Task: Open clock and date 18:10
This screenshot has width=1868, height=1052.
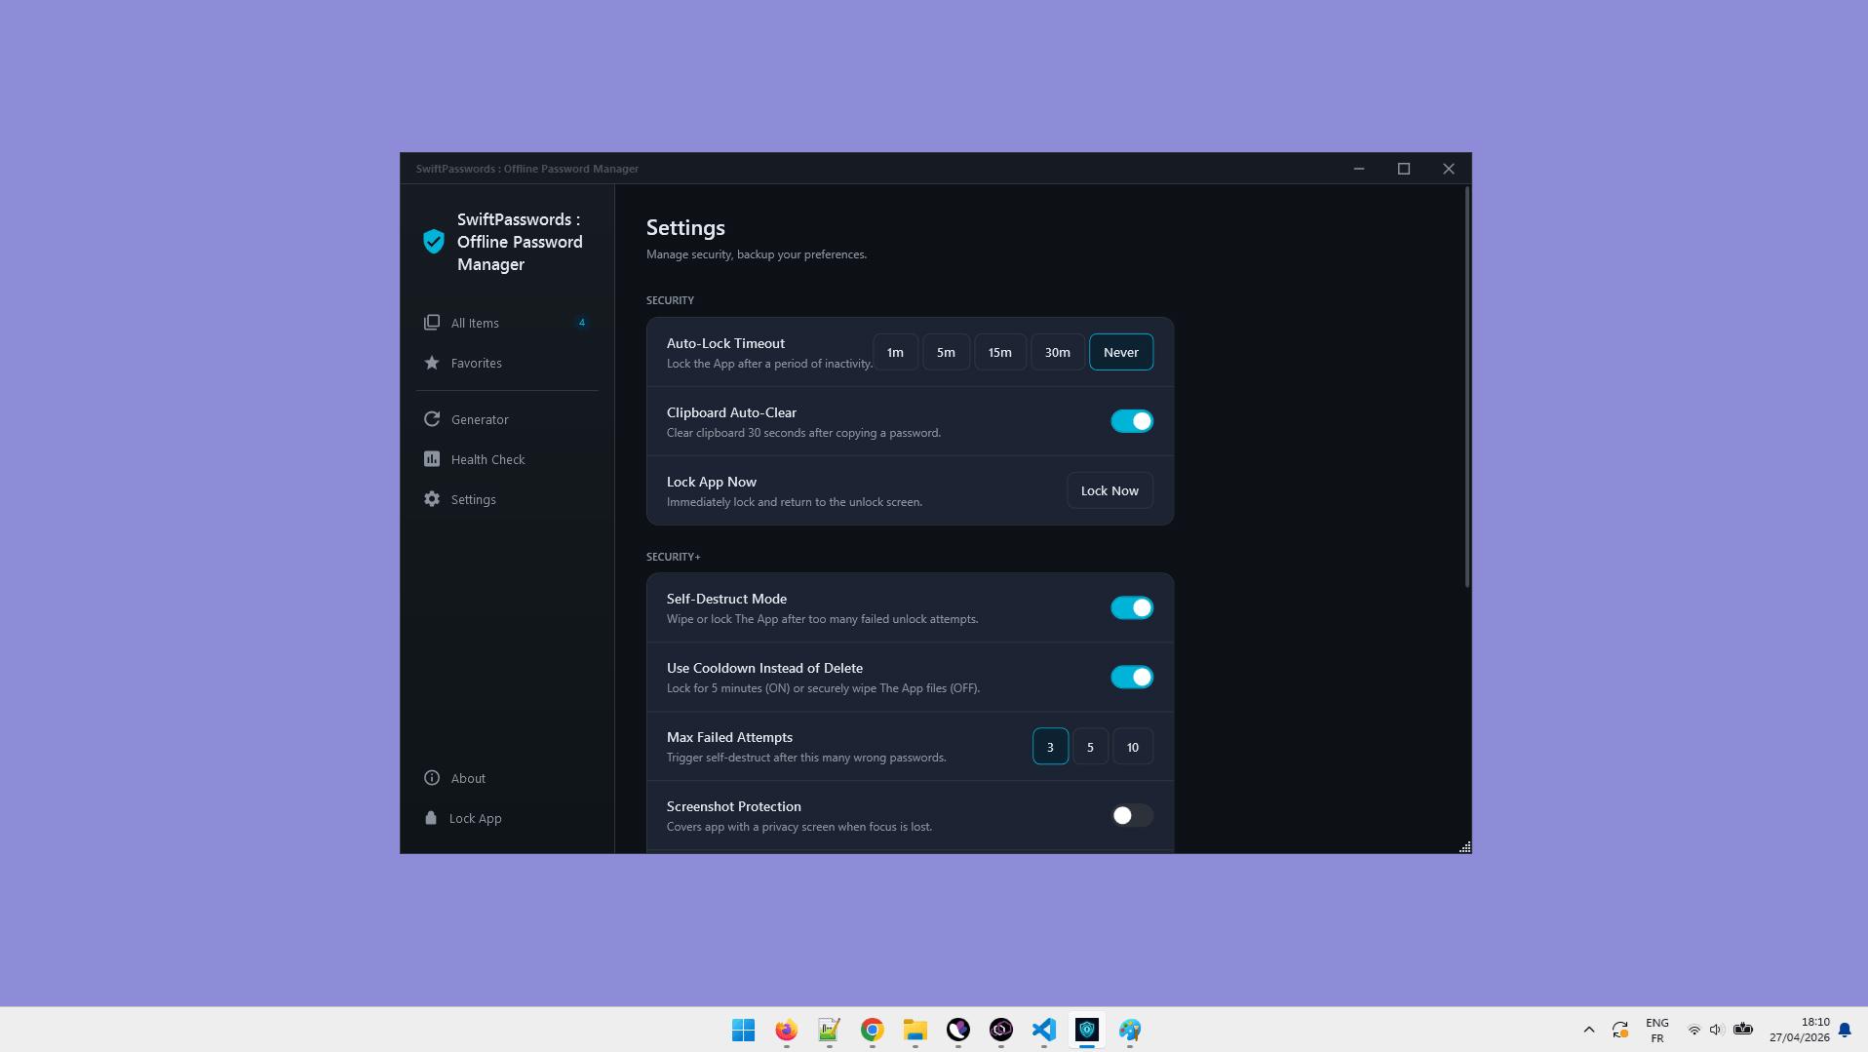Action: pos(1800,1030)
